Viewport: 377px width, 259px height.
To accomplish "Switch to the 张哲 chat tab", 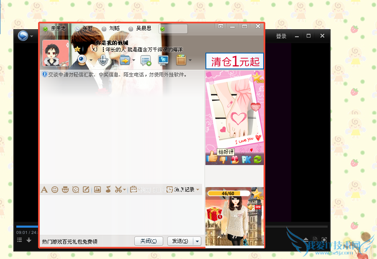I will pos(84,28).
